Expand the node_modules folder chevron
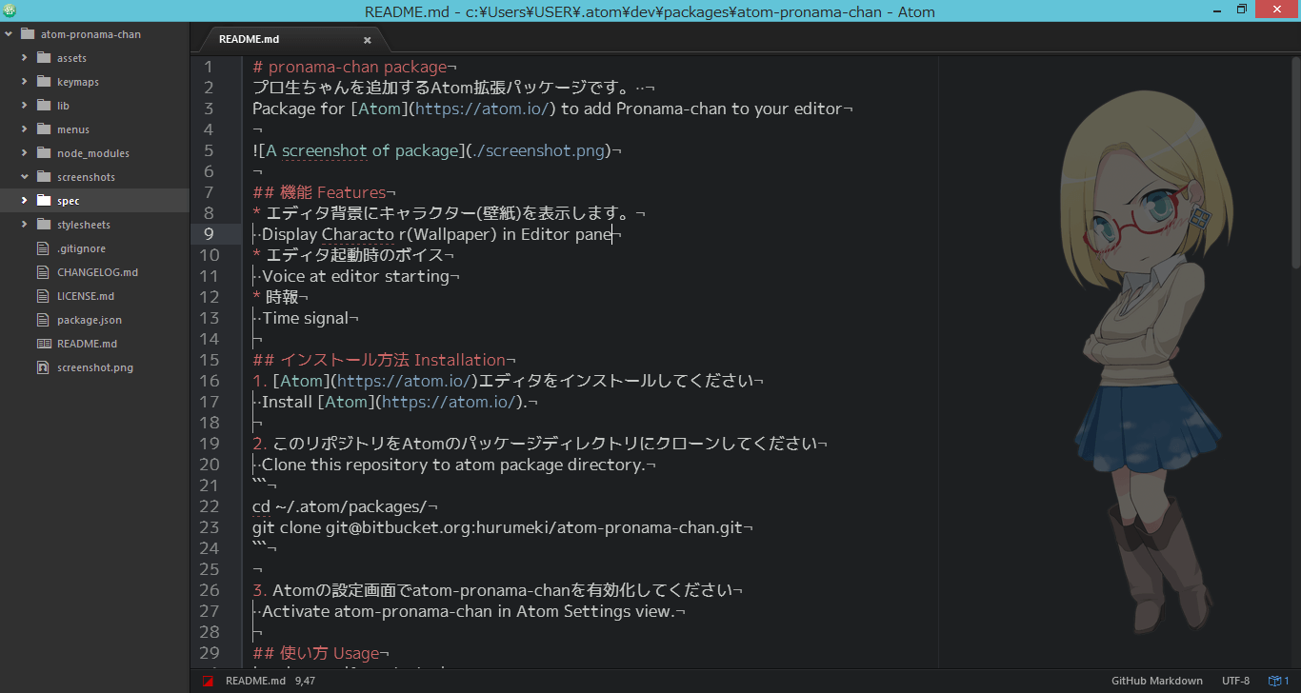1301x693 pixels. coord(23,153)
